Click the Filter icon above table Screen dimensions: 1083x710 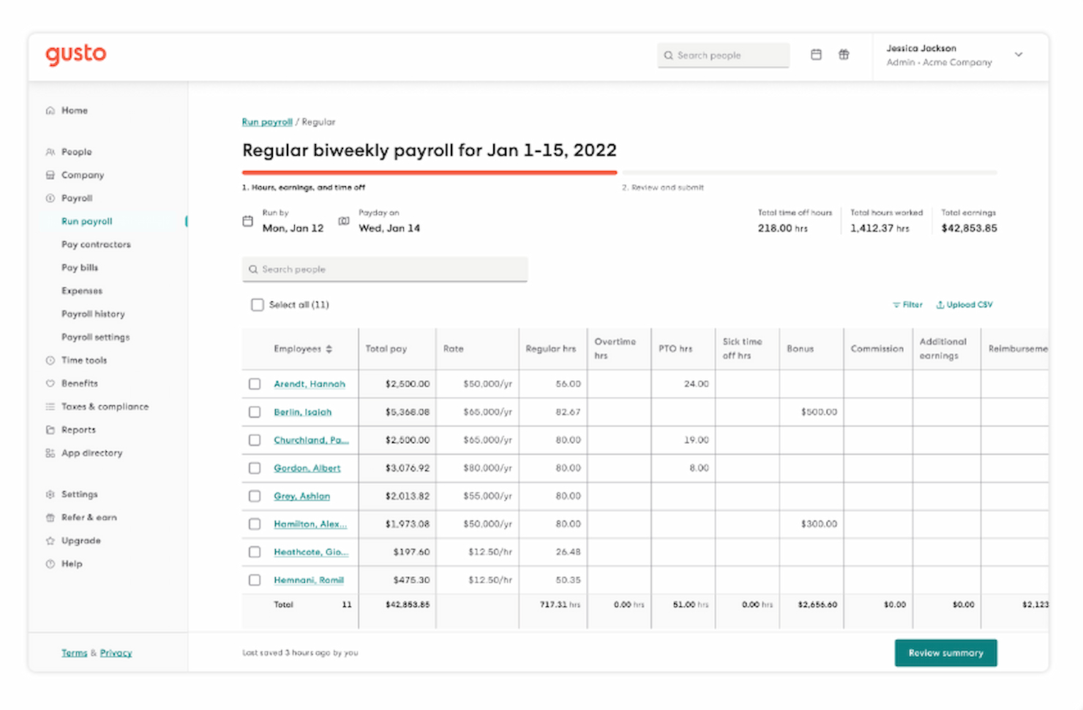coord(896,305)
